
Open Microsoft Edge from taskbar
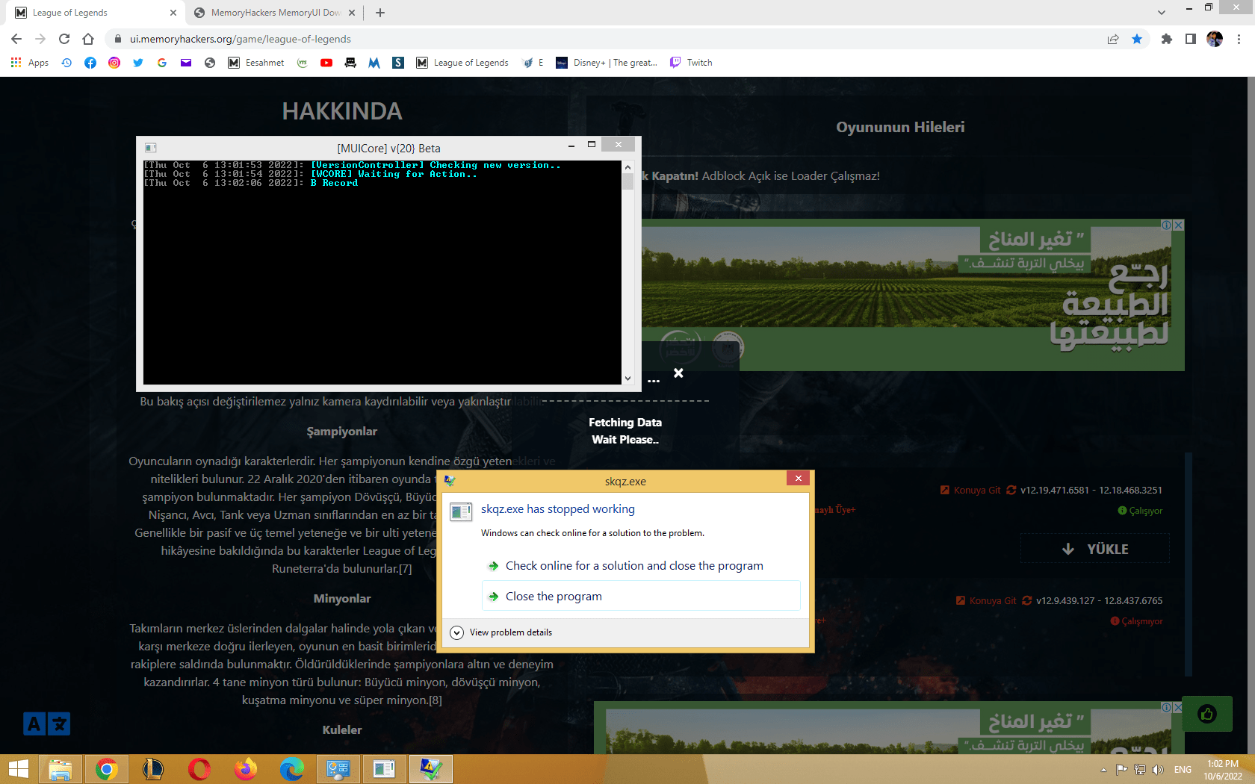(x=292, y=769)
